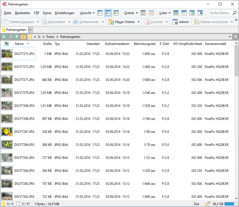This screenshot has width=239, height=207.
Task: Select file DSCF7270.JPG by name
Action: coord(24,93)
